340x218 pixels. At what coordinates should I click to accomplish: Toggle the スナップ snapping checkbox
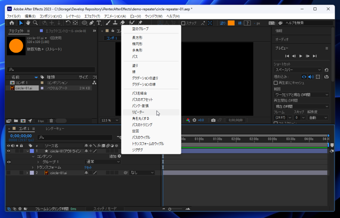183,23
